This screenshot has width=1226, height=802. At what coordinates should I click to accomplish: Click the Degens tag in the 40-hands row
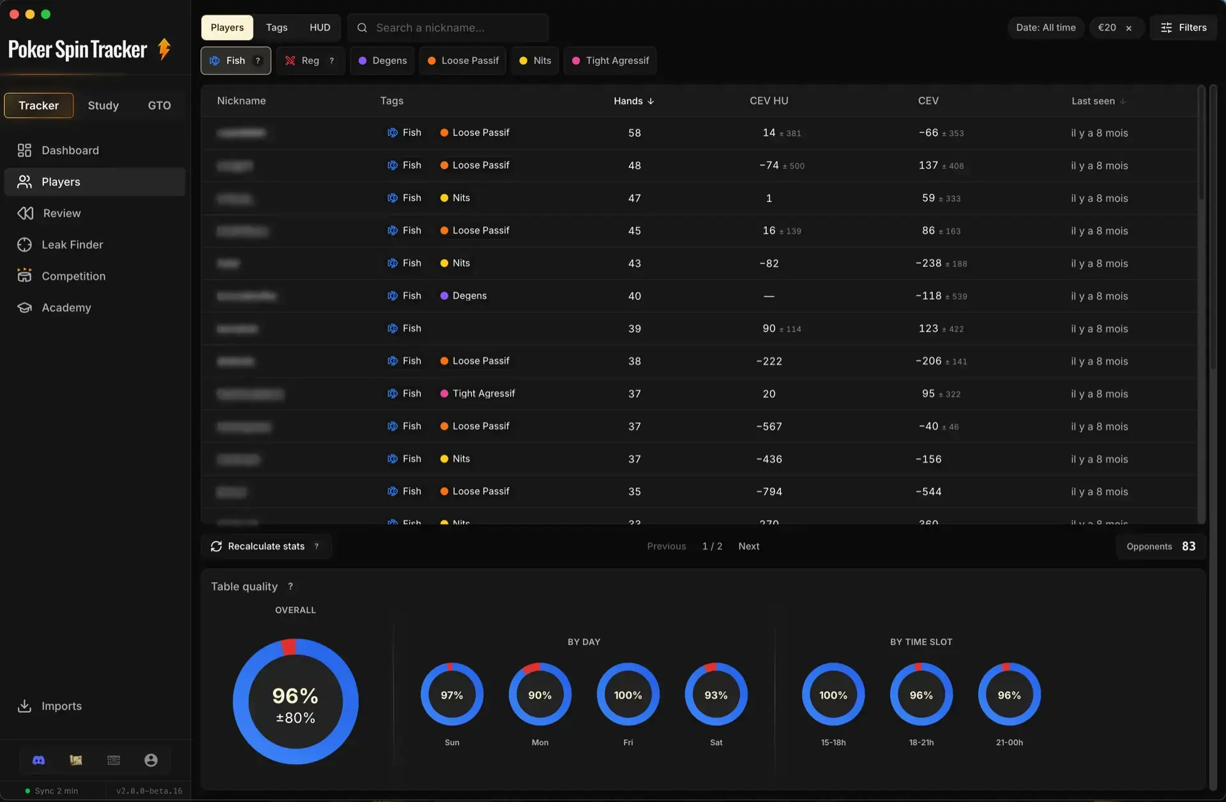(x=464, y=296)
